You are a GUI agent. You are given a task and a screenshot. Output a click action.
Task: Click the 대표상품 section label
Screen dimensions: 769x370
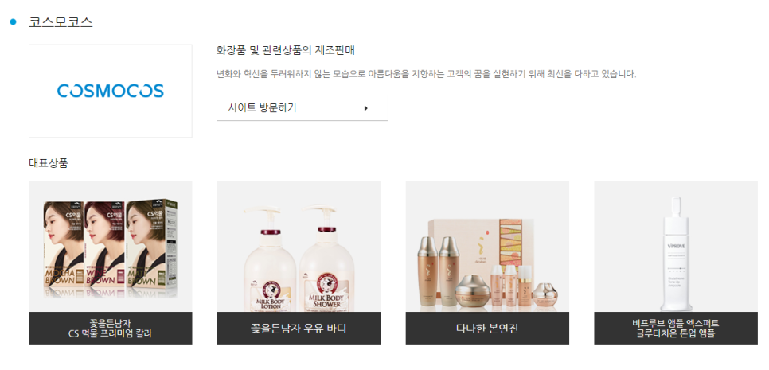[48, 163]
